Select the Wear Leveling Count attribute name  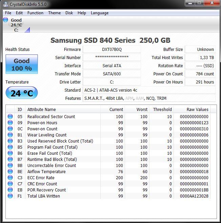[x=47, y=135]
